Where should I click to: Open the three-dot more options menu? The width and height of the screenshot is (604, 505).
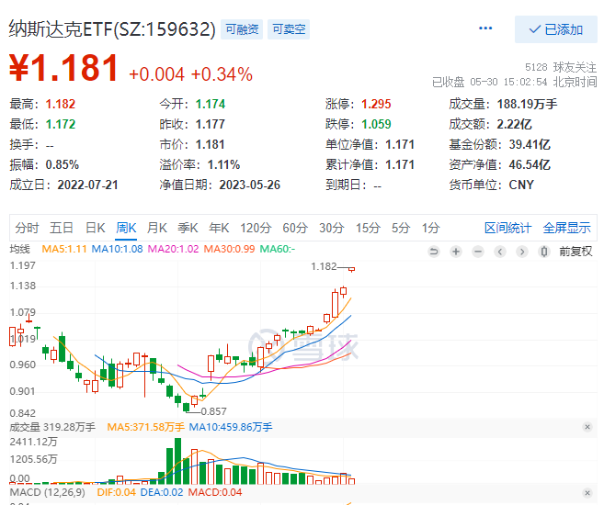(485, 28)
